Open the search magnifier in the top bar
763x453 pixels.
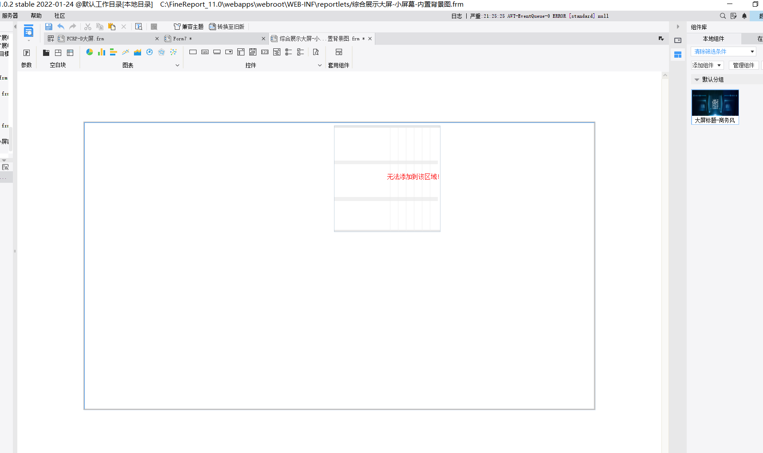(723, 16)
